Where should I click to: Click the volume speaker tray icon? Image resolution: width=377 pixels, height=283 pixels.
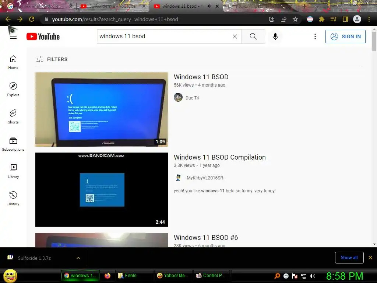(x=313, y=276)
